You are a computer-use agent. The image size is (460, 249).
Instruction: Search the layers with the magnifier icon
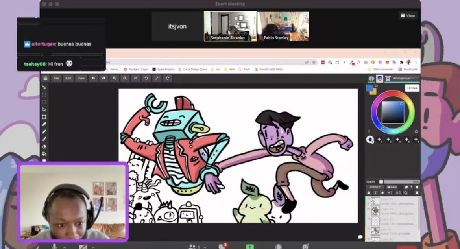[x=405, y=193]
